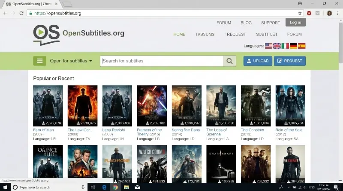Click the green hamburger menu button

pyautogui.click(x=39, y=61)
